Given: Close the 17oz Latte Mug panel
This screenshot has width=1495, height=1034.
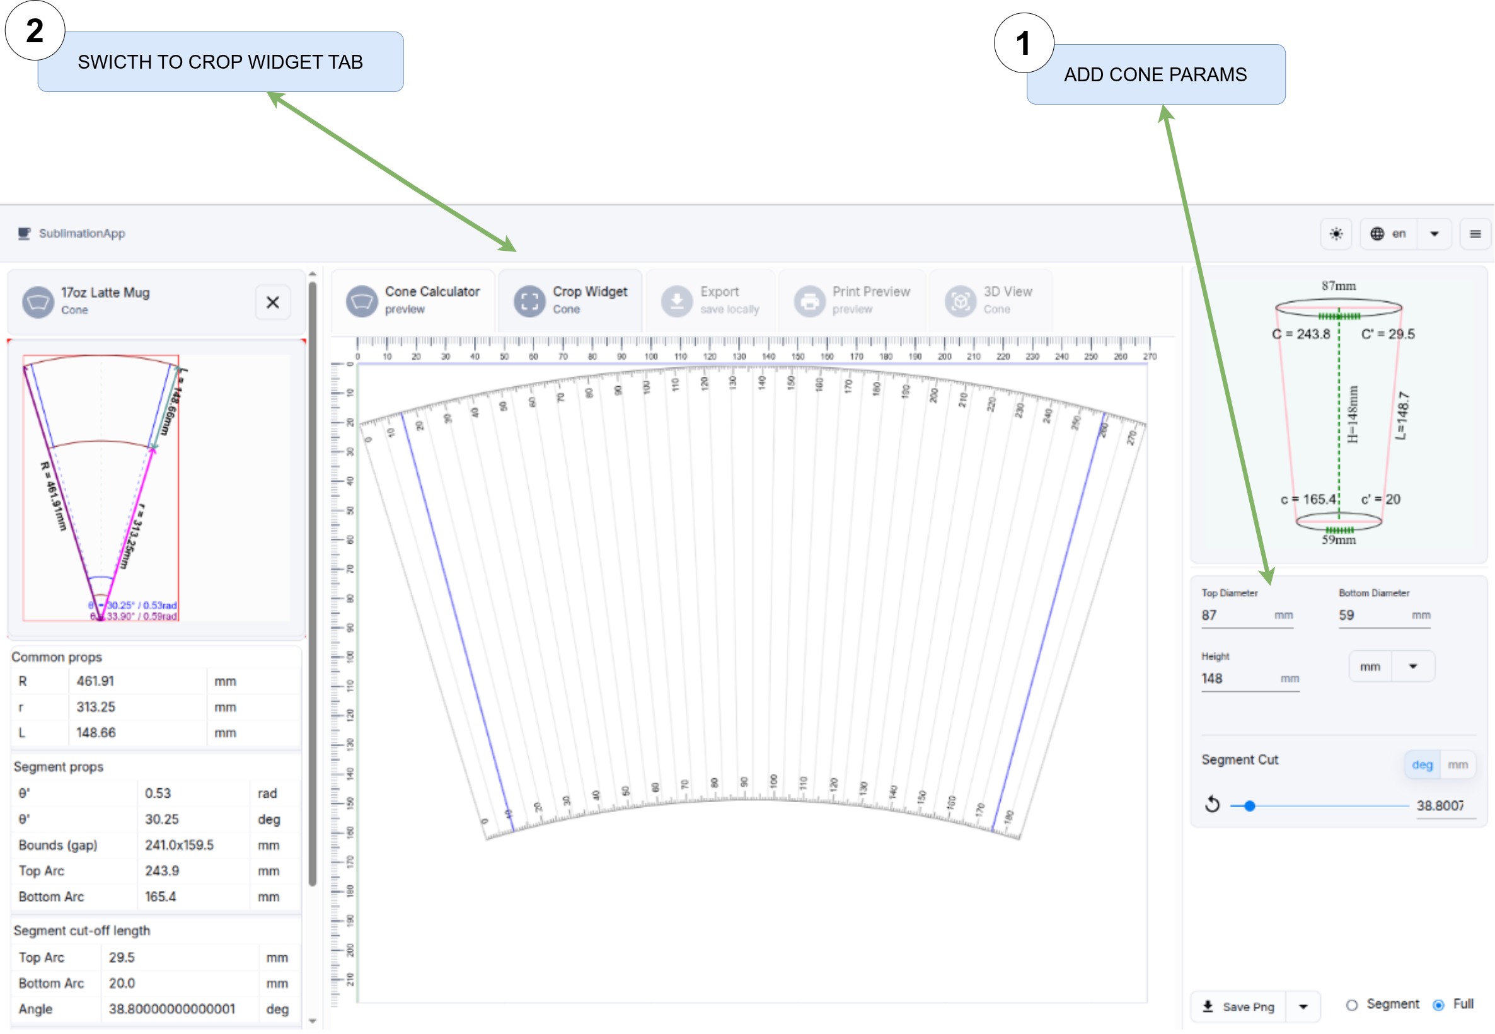Looking at the screenshot, I should 273,302.
